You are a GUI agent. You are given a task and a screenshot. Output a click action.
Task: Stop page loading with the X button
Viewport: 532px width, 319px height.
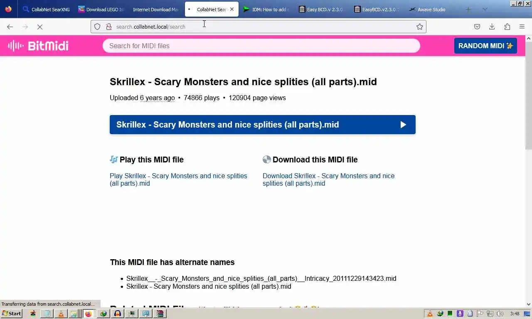40,27
